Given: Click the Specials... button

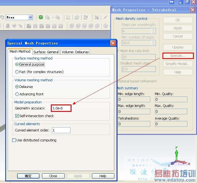Looking at the screenshot, I should pyautogui.click(x=178, y=56).
